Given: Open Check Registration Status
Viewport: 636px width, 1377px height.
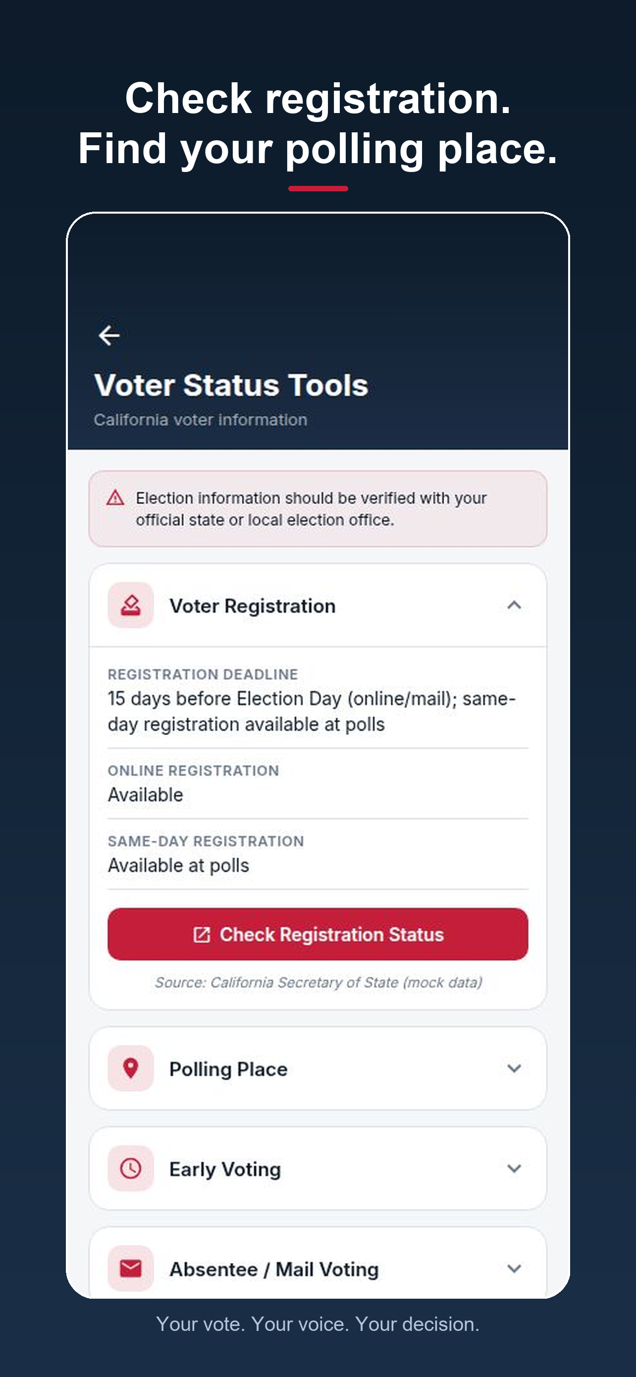Looking at the screenshot, I should click(x=318, y=934).
